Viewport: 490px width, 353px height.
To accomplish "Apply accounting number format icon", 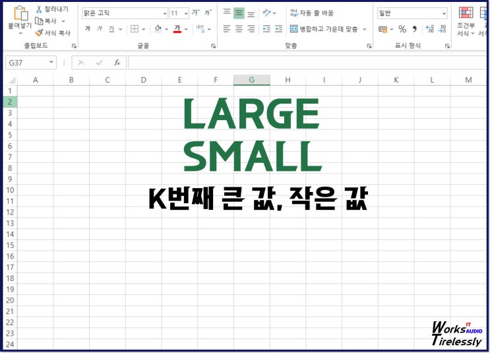I will [383, 29].
